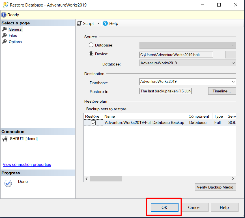Click the Cancel button

tap(194, 207)
